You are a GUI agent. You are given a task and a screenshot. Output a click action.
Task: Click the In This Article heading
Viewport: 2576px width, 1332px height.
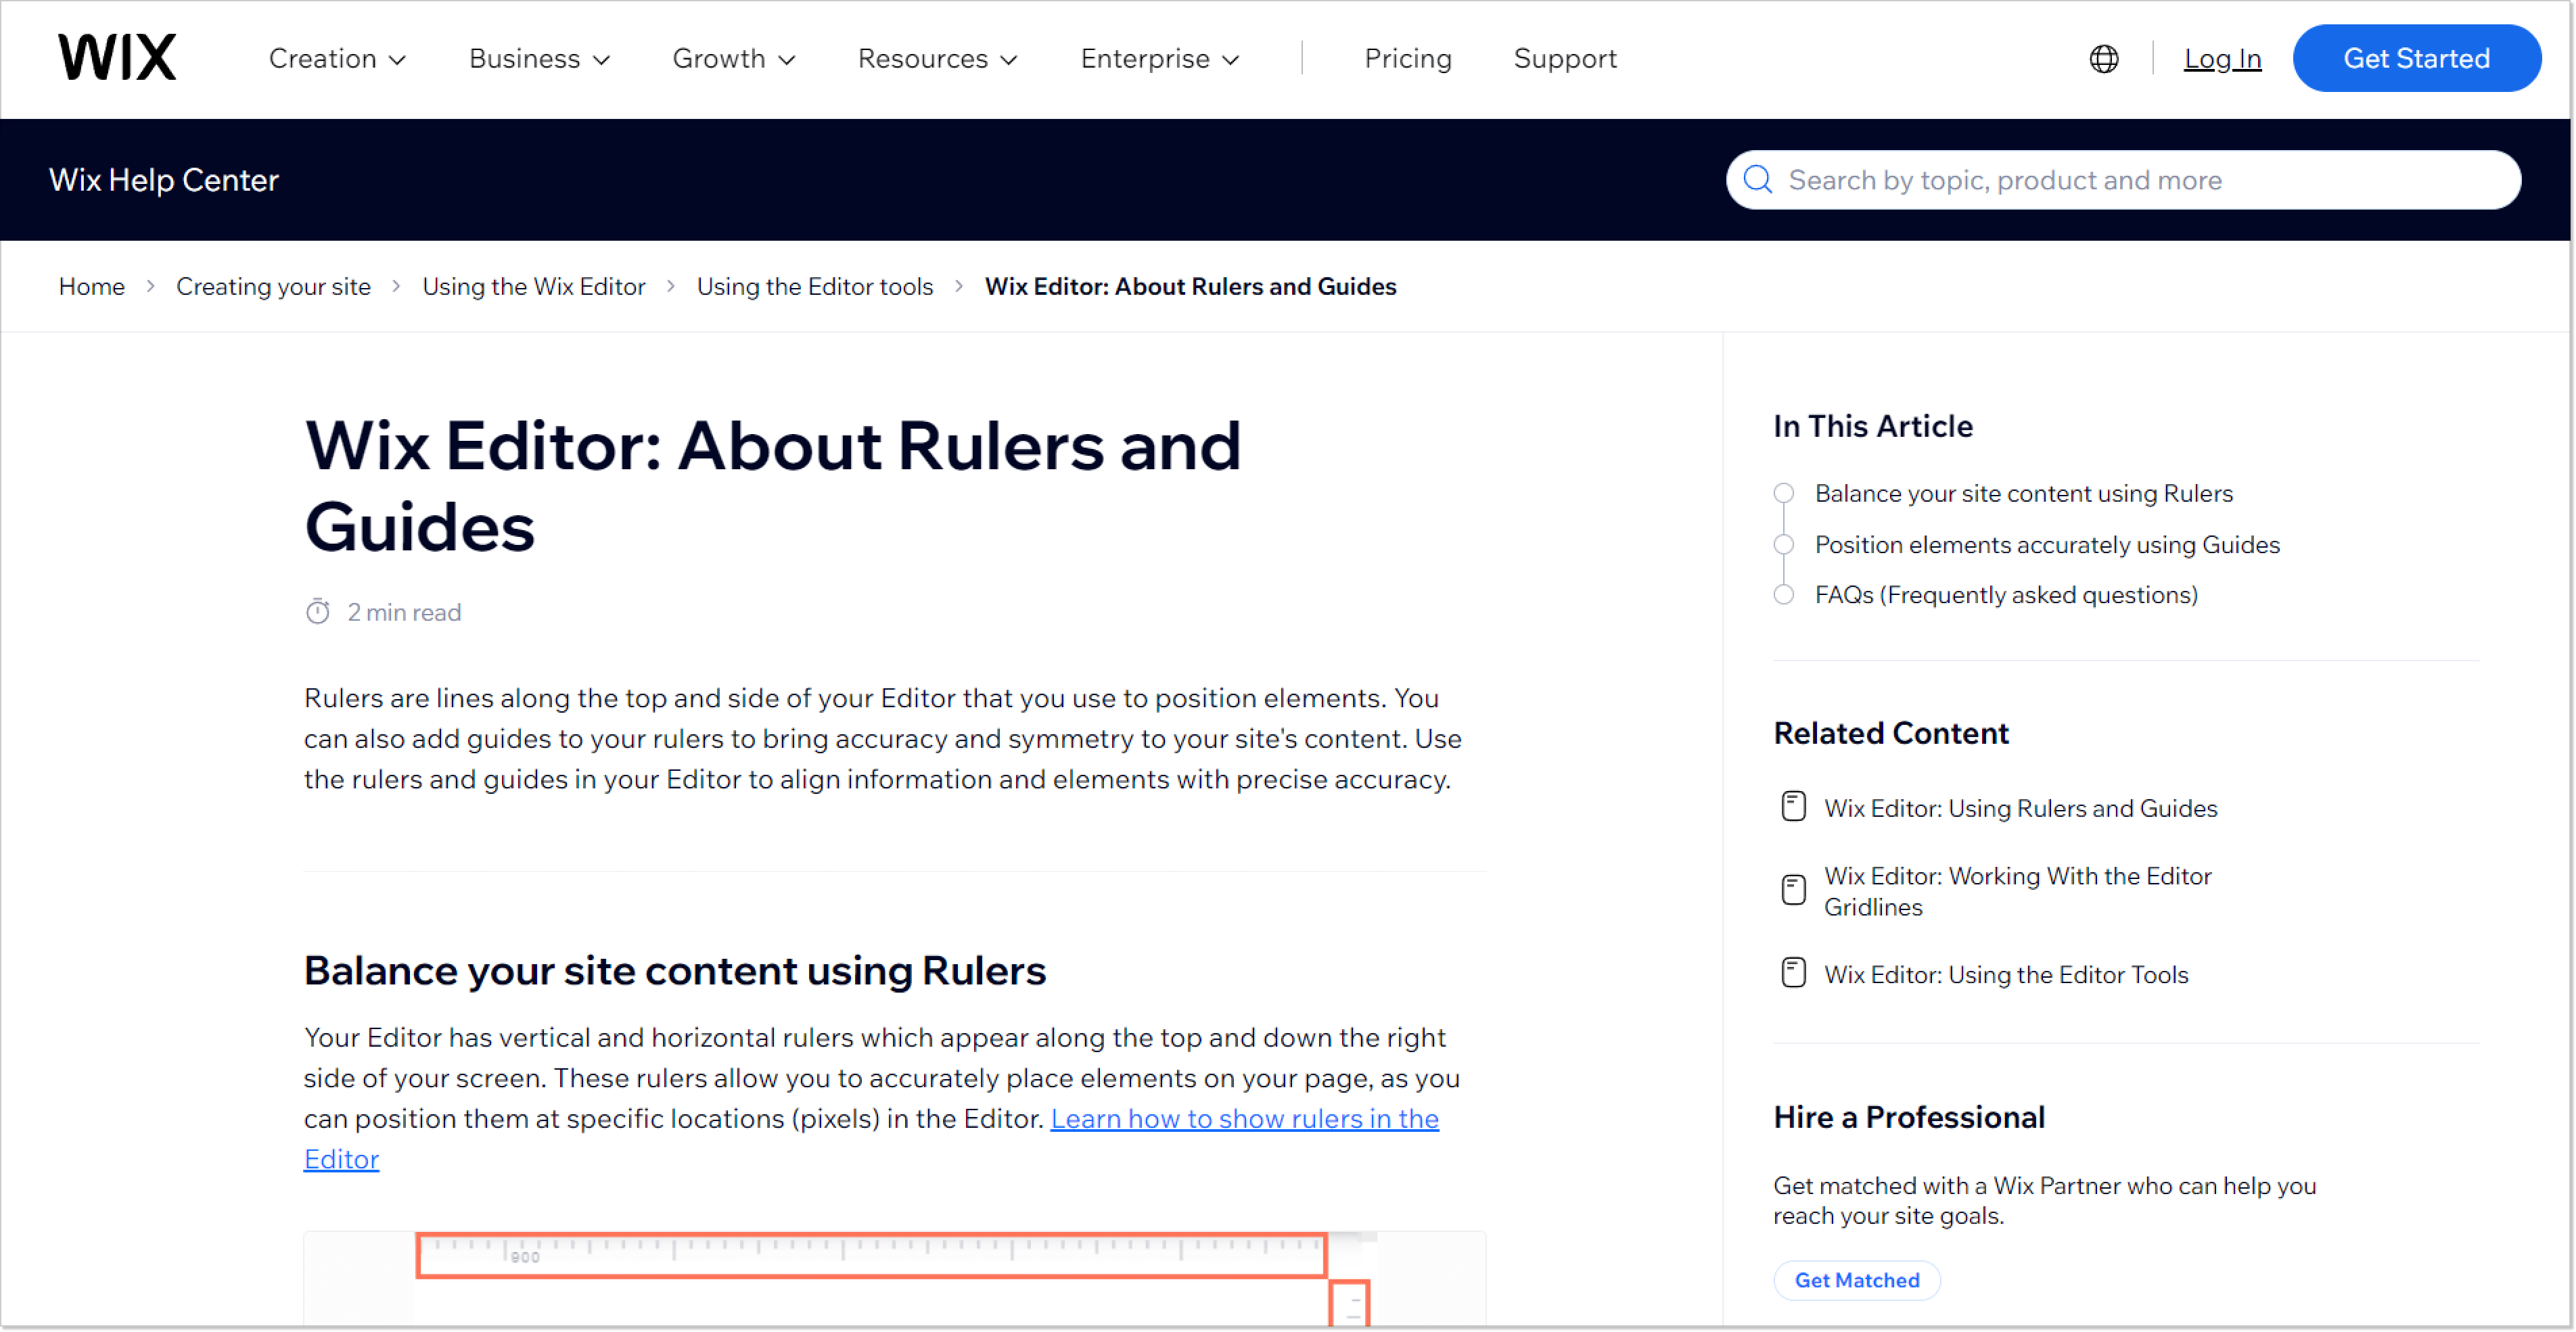[x=1873, y=427]
